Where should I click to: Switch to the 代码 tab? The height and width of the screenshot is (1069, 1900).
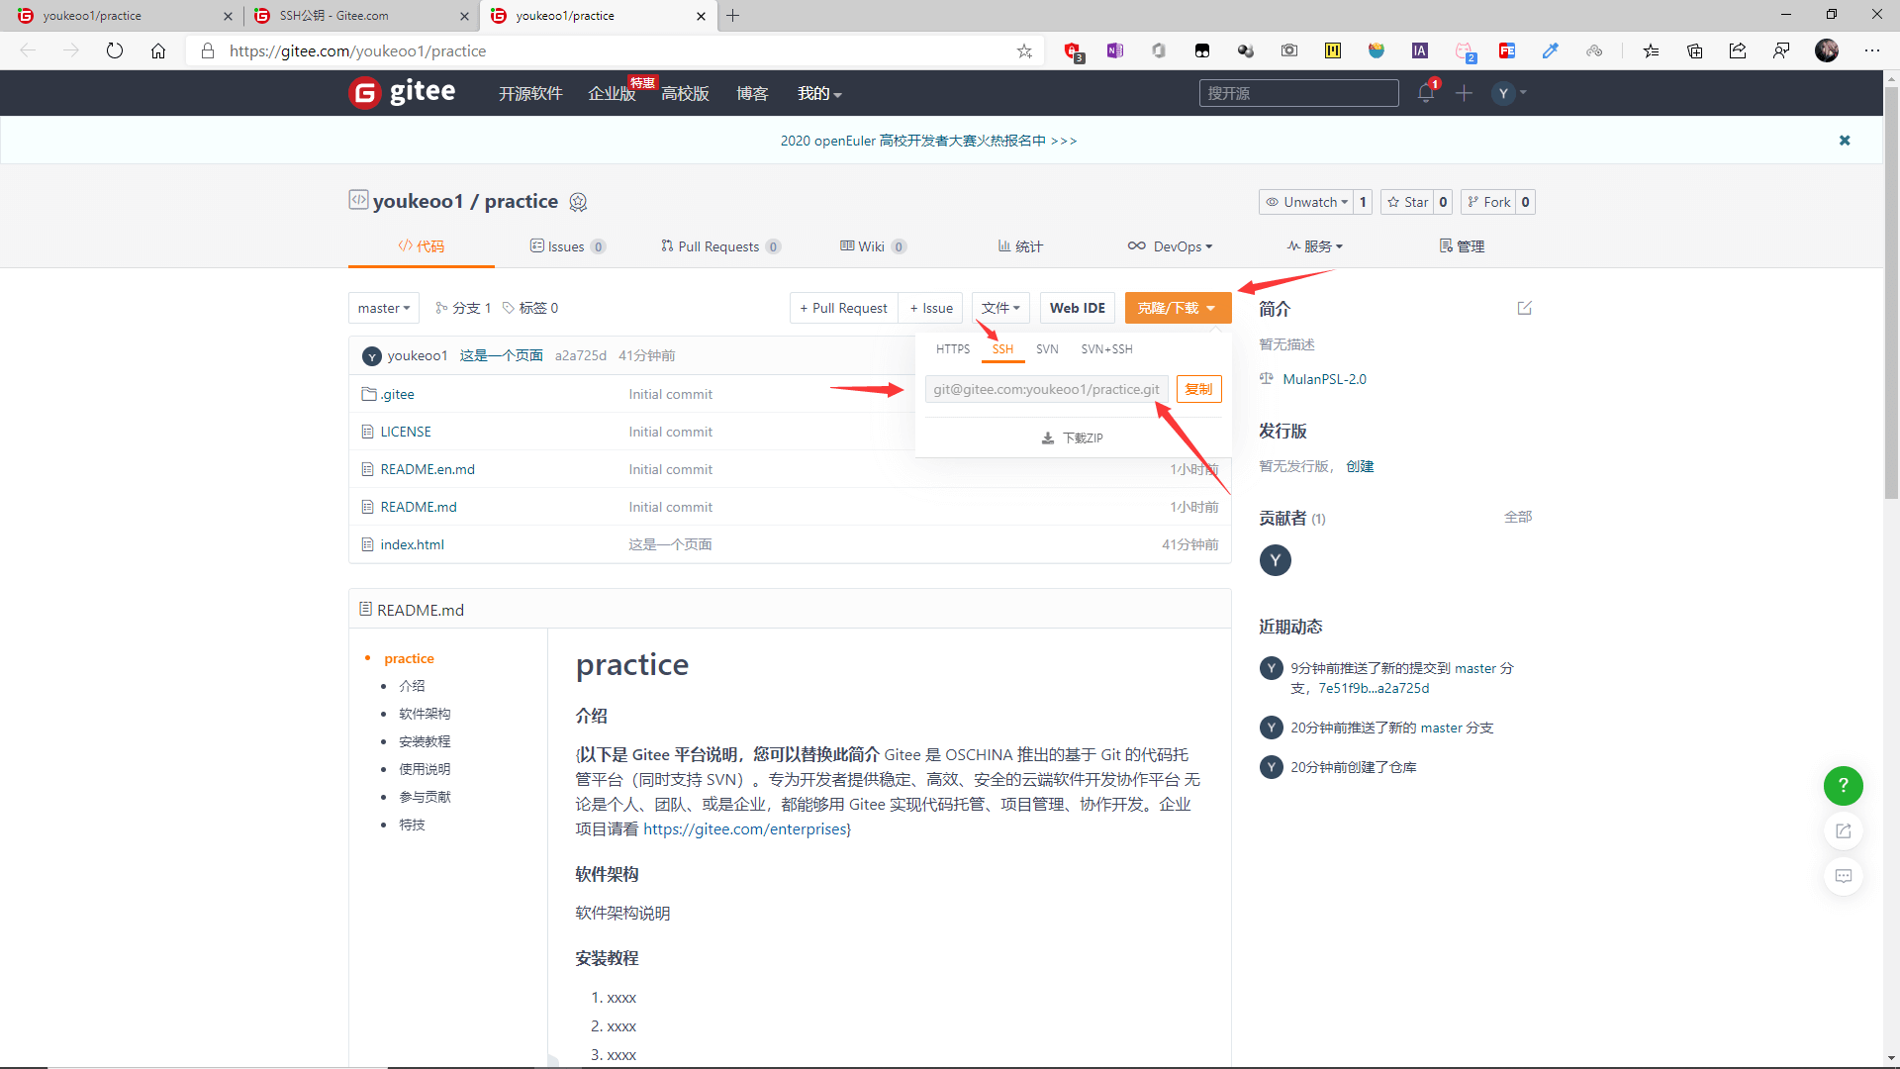422,246
